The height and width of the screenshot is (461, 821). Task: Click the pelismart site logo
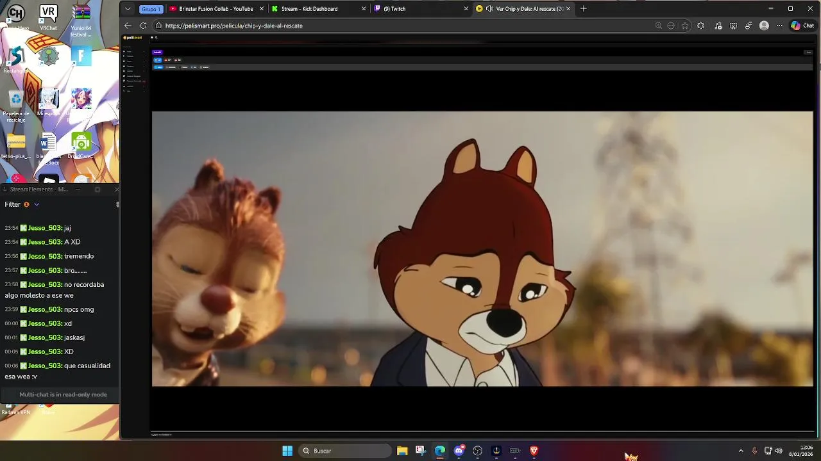point(133,38)
